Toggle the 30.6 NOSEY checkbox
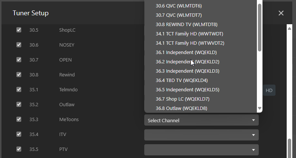 click(x=19, y=45)
